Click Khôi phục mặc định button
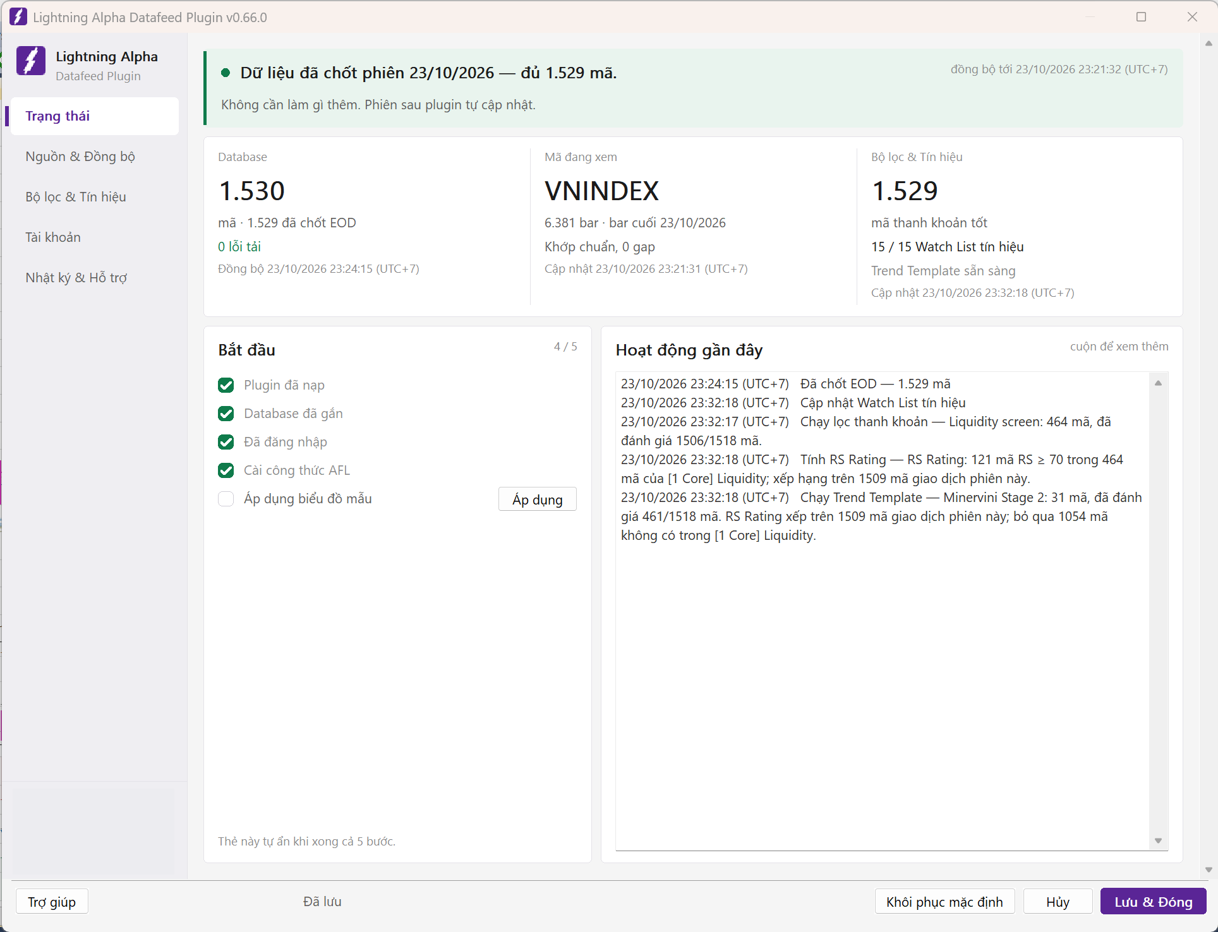 (944, 902)
